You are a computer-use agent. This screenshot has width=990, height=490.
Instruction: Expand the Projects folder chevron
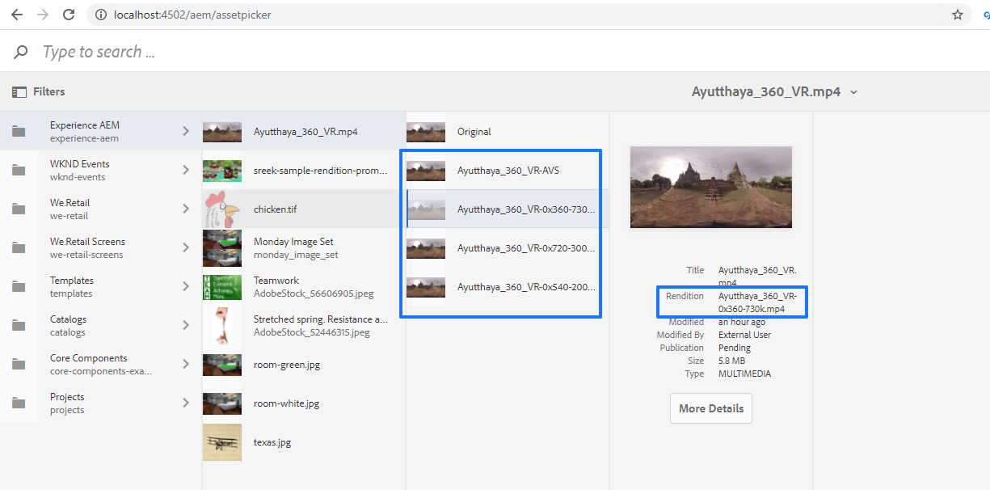[x=186, y=403]
